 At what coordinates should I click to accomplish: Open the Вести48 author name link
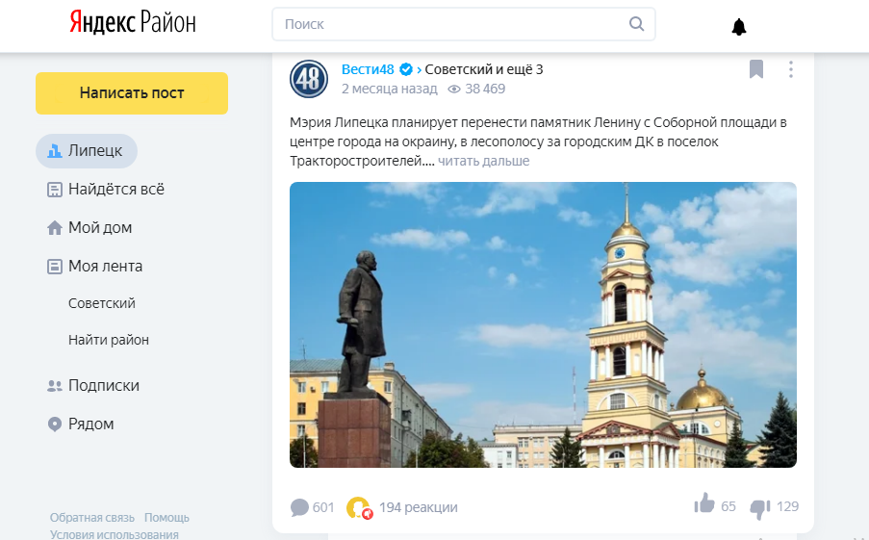[x=368, y=69]
